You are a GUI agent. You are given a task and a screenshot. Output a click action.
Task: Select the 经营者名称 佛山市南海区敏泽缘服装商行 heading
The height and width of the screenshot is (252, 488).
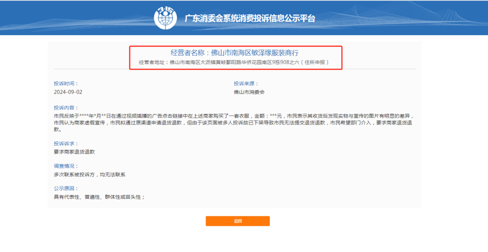235,52
